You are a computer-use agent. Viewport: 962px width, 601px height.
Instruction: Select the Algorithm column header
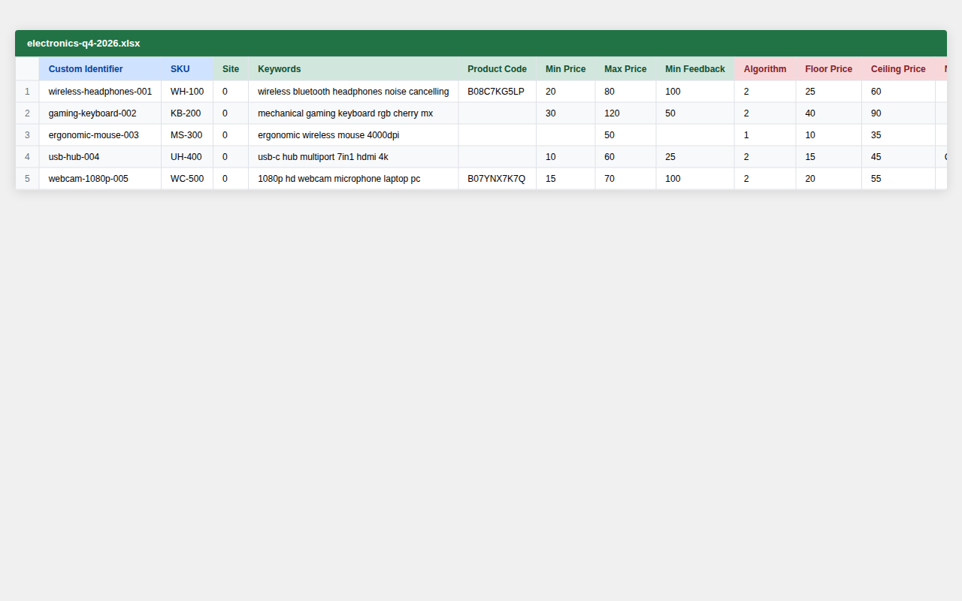coord(764,69)
